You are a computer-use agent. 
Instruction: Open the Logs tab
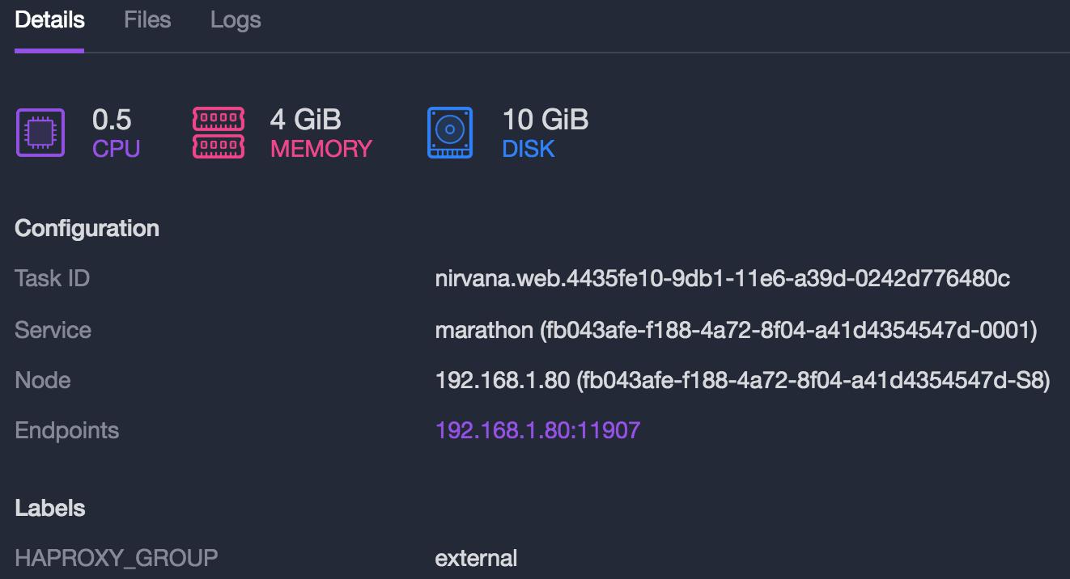point(236,20)
